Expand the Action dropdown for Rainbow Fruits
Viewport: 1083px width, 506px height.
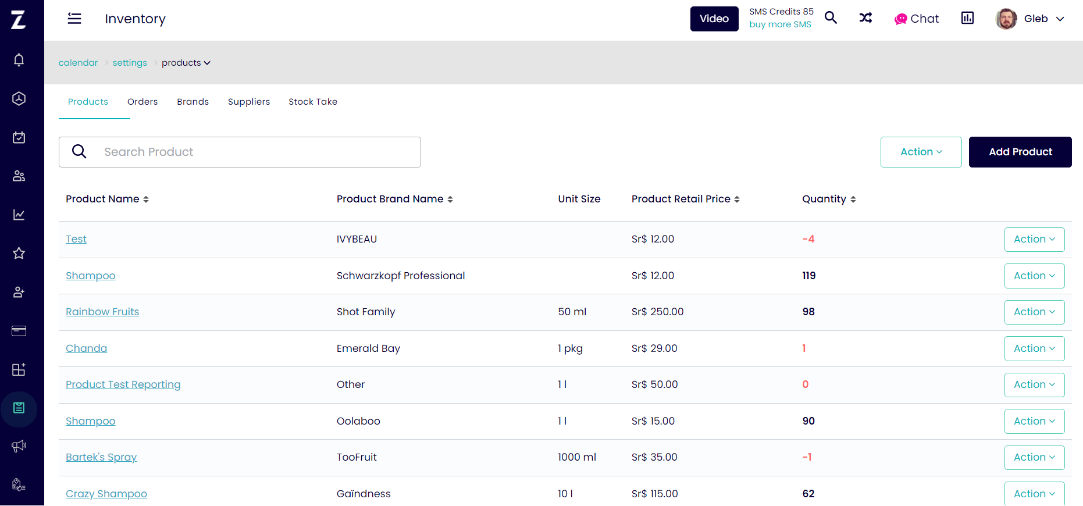pyautogui.click(x=1034, y=312)
